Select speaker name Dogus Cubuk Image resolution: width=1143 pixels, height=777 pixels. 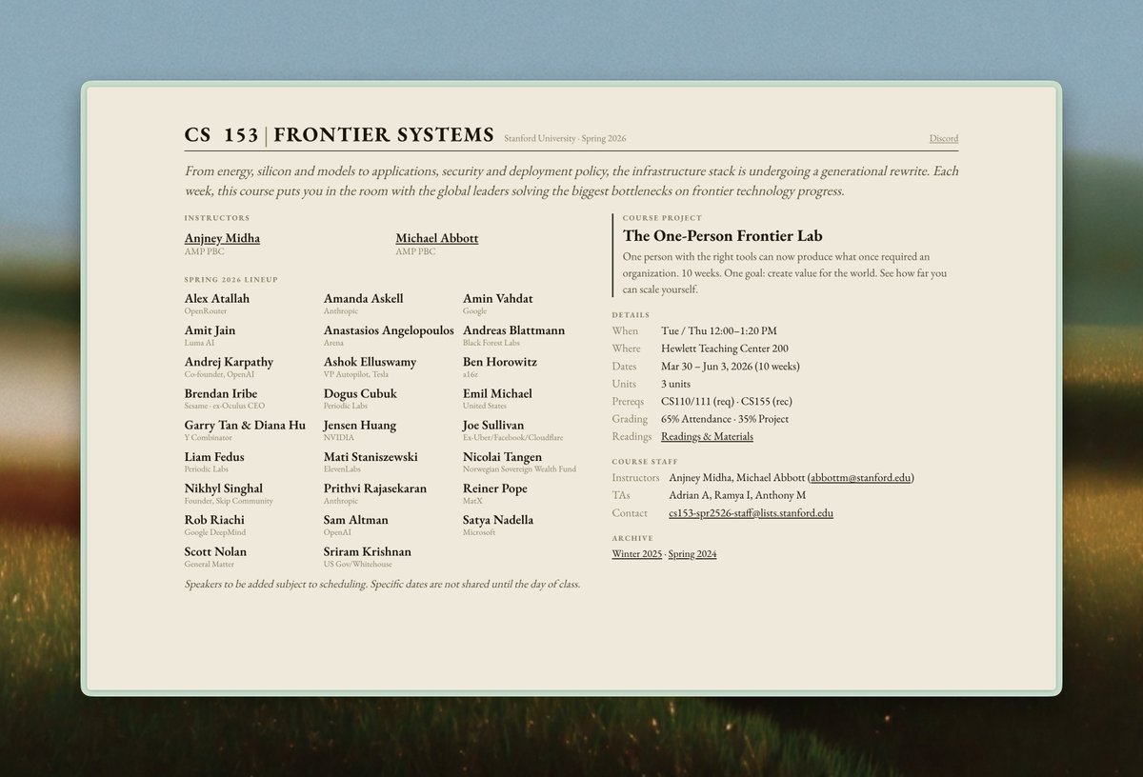(360, 392)
